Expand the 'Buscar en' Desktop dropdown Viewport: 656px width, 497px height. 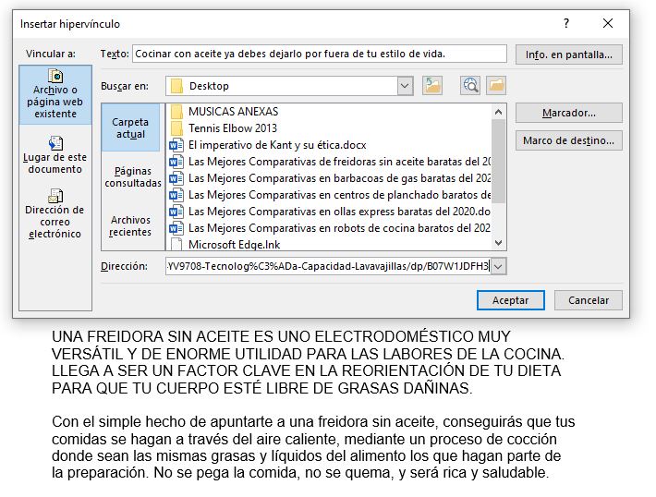(405, 86)
